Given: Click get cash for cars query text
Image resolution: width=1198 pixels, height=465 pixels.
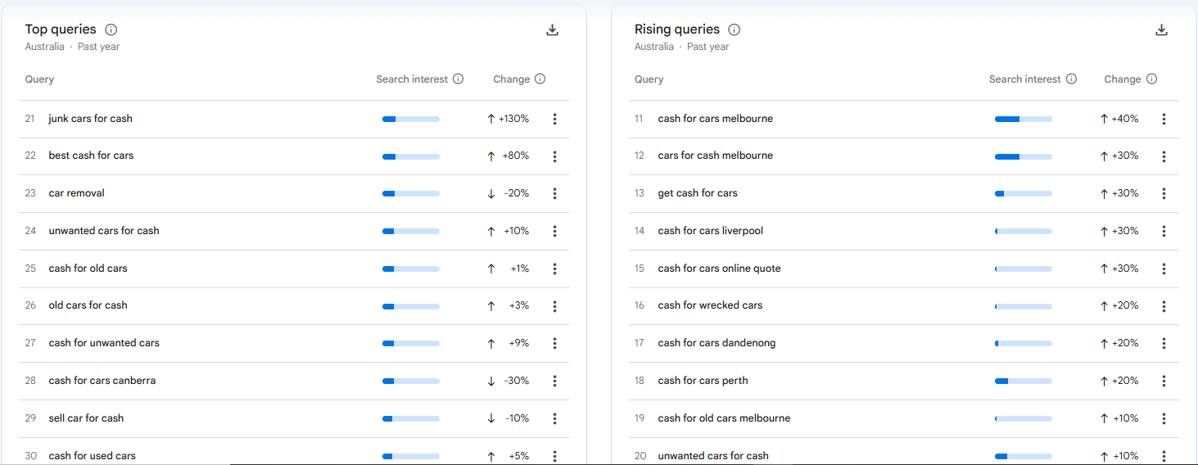Looking at the screenshot, I should pyautogui.click(x=698, y=193).
